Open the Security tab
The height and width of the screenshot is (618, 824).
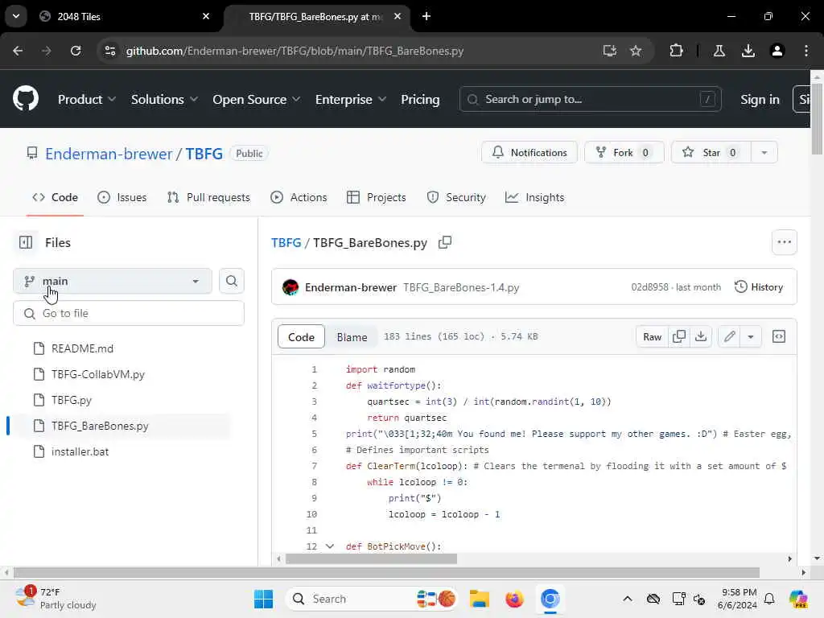(456, 198)
